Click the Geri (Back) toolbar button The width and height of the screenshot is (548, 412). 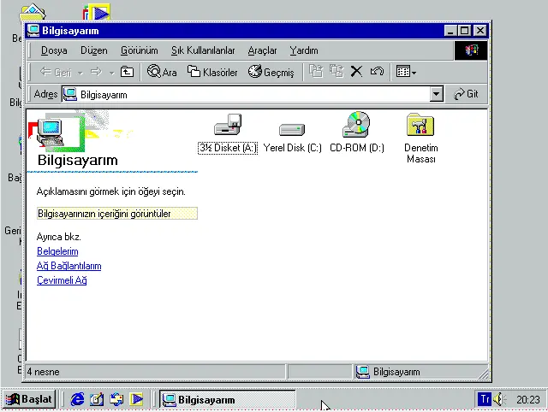click(x=56, y=72)
